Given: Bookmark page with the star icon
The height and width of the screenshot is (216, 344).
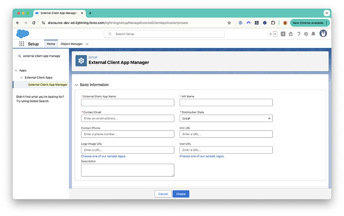Looking at the screenshot, I should (x=229, y=23).
